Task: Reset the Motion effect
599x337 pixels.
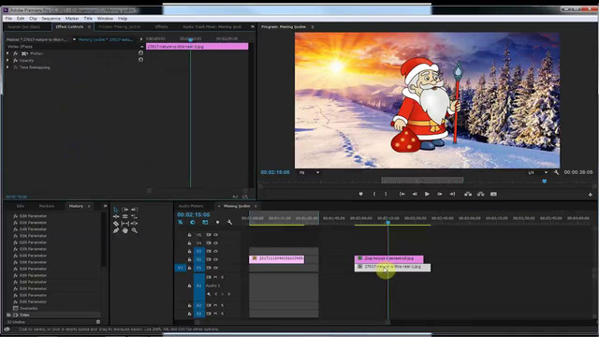Action: point(140,53)
